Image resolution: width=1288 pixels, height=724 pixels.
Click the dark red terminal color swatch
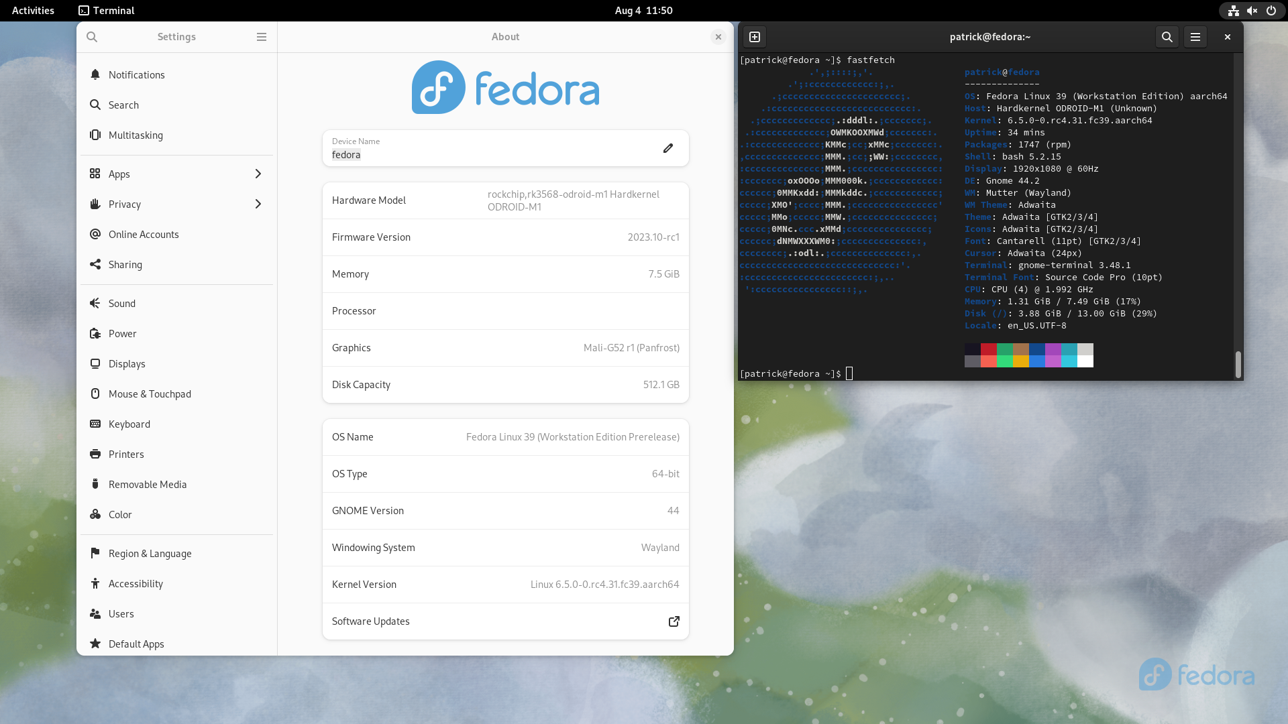(x=989, y=349)
